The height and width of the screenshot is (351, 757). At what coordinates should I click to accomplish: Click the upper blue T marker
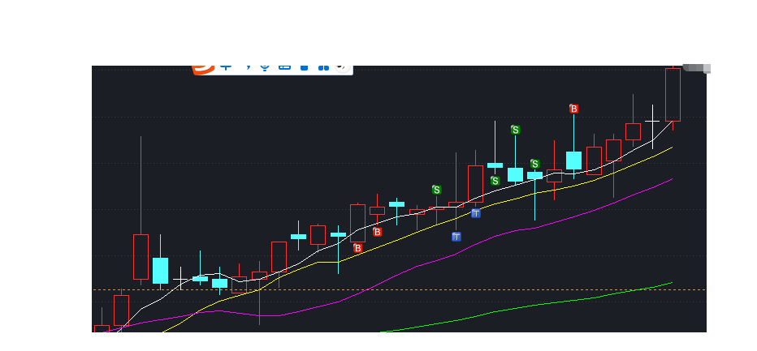coord(476,213)
